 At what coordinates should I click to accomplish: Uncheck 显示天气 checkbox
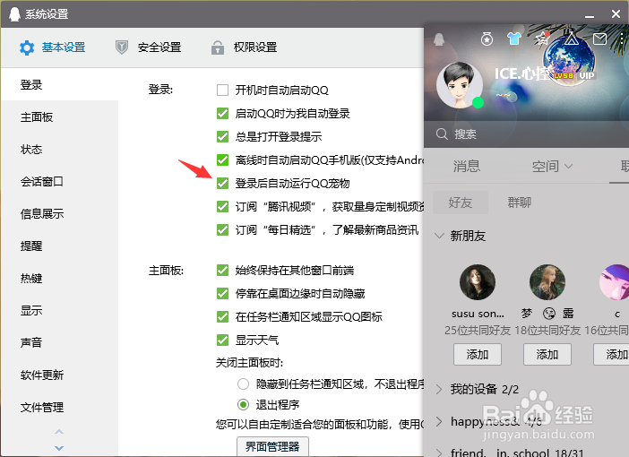pyautogui.click(x=222, y=340)
